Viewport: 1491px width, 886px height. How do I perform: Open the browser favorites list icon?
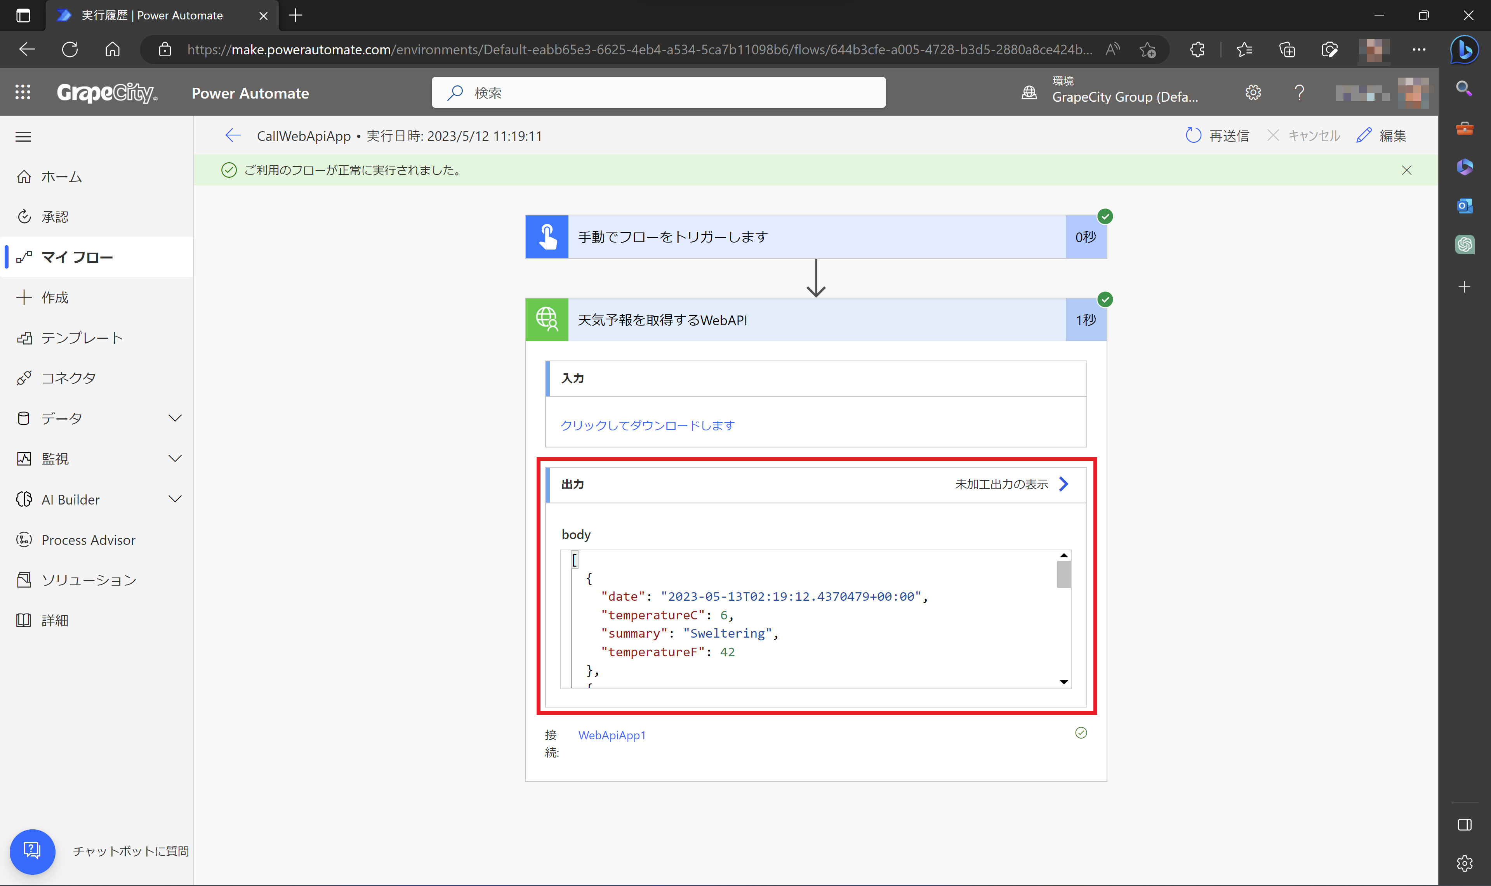pos(1244,50)
